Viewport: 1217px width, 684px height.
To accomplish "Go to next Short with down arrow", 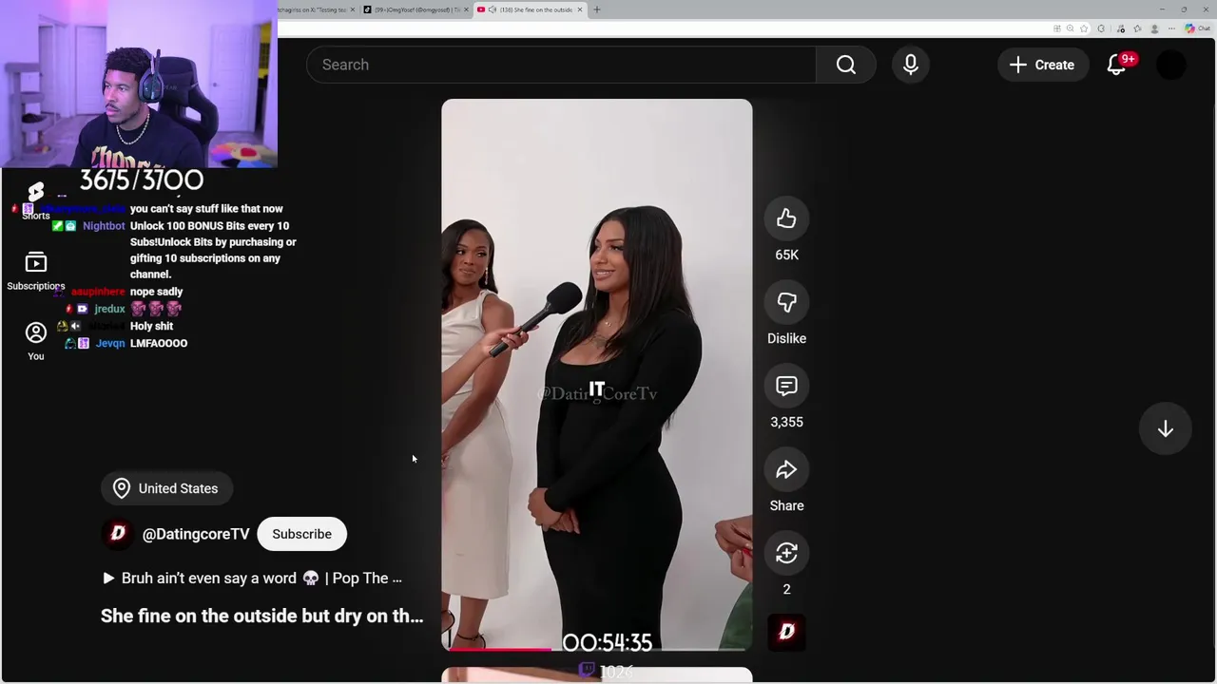I will pos(1166,428).
